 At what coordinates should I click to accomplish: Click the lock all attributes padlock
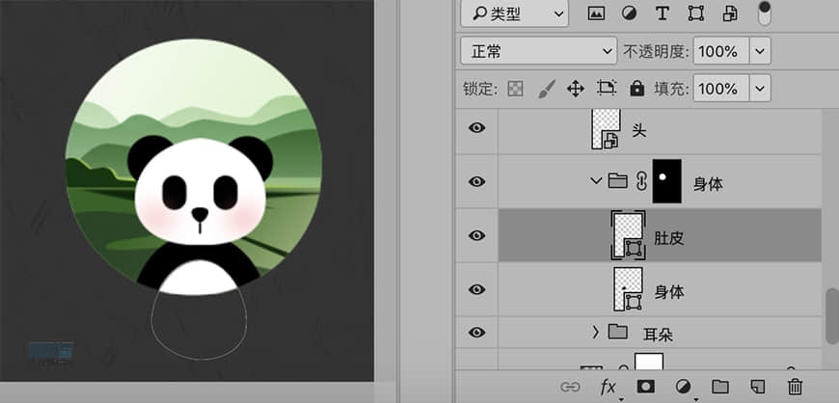[x=636, y=89]
